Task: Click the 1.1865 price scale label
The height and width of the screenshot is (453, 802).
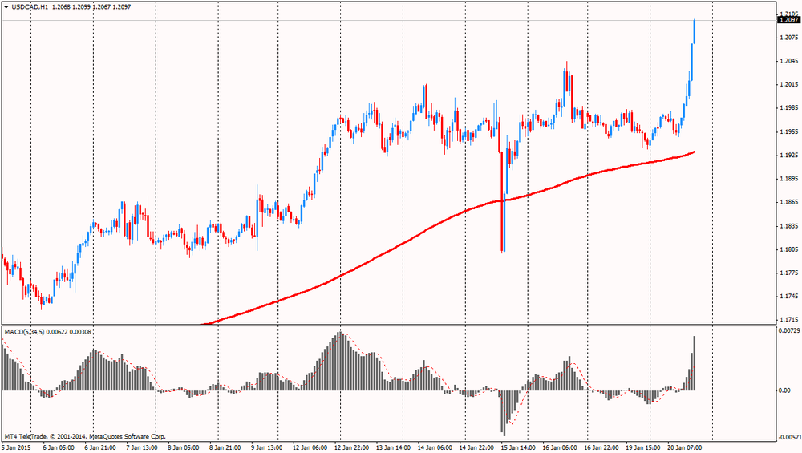Action: [788, 203]
